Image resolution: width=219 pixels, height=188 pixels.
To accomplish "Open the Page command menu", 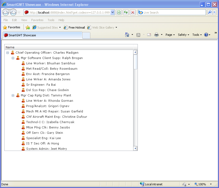I will [x=170, y=35].
